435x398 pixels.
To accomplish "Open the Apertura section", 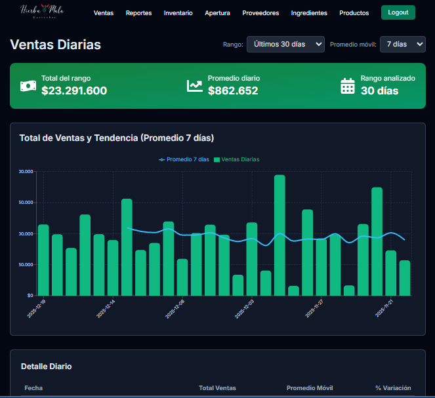I will (x=218, y=13).
